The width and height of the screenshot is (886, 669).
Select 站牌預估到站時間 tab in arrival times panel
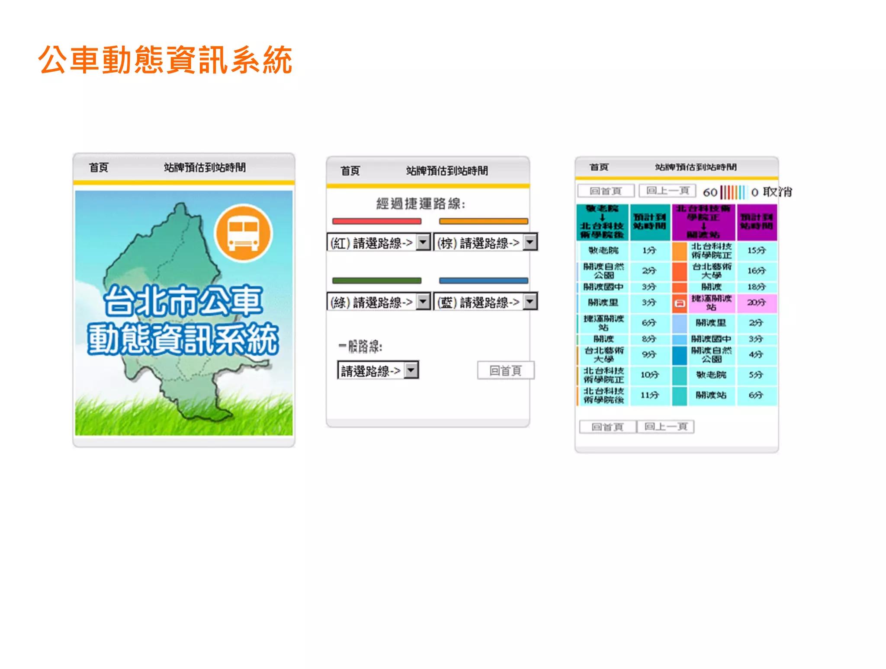(x=696, y=167)
